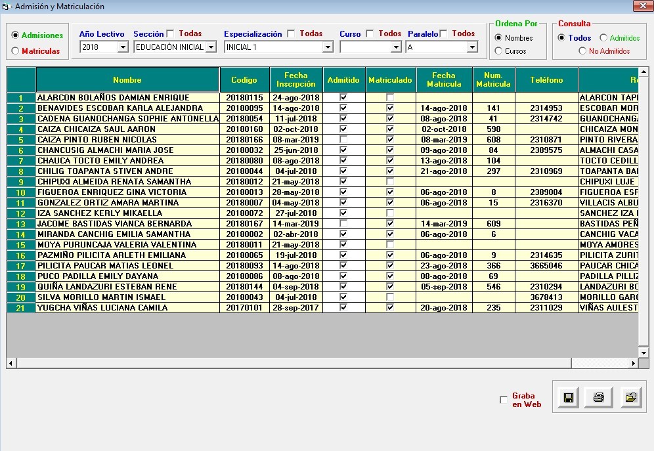
Task: Toggle Admitido for CAIZA PINTO RUBEN NICOLAS
Action: pyautogui.click(x=343, y=140)
